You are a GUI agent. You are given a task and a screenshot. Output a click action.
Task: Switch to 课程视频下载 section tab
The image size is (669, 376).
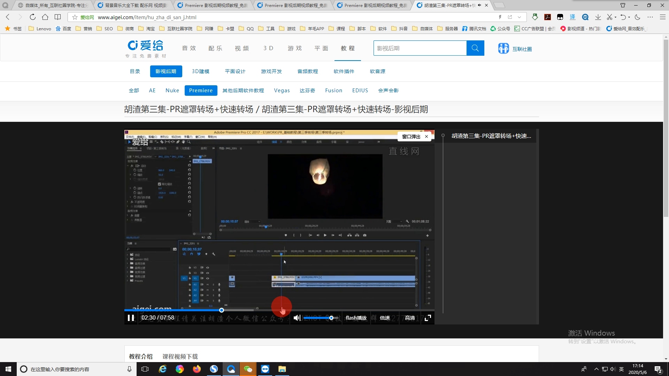180,357
